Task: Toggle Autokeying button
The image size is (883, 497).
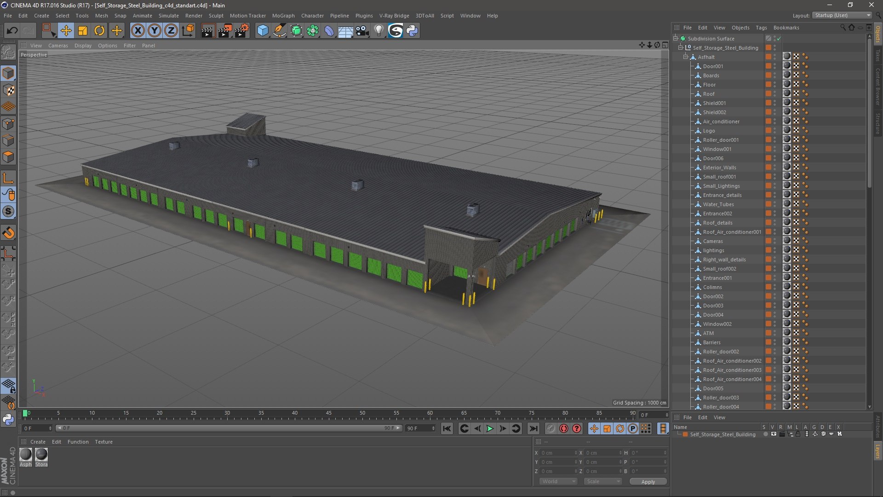Action: point(564,428)
